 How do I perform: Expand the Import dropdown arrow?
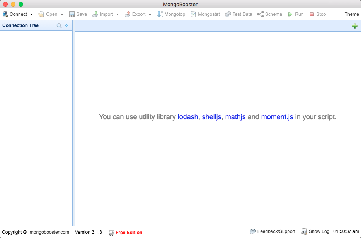[x=117, y=14]
